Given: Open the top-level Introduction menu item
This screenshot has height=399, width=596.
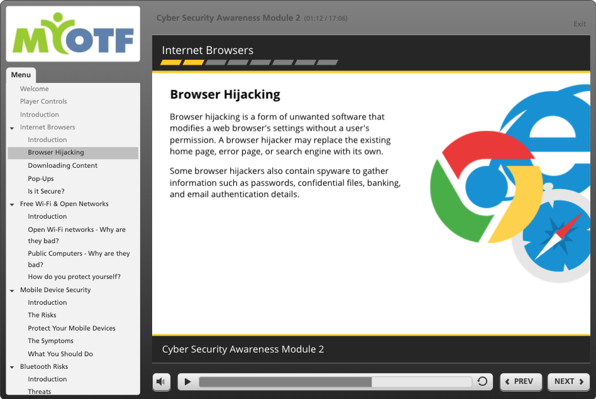Looking at the screenshot, I should (x=40, y=114).
